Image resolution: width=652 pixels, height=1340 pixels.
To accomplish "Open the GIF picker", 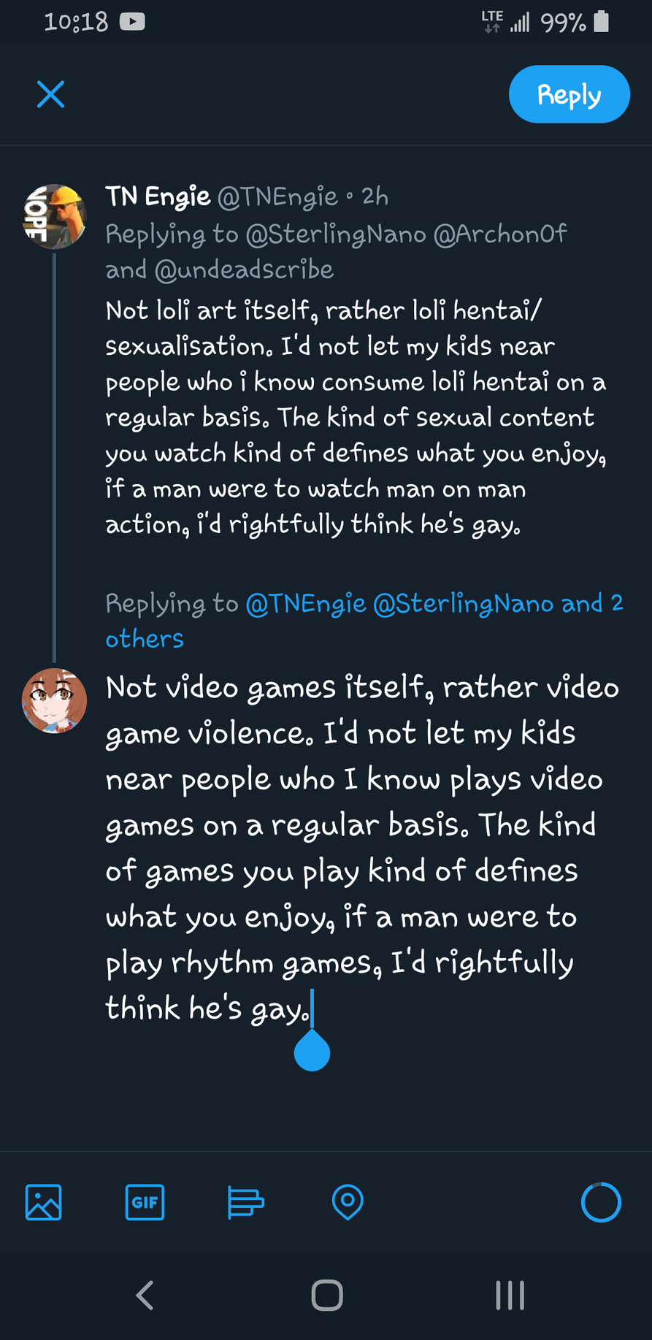I will click(145, 1201).
